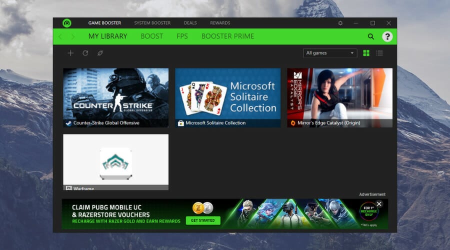Viewport: 450px width, 250px height.
Task: Select the My Library tab
Action: [107, 36]
